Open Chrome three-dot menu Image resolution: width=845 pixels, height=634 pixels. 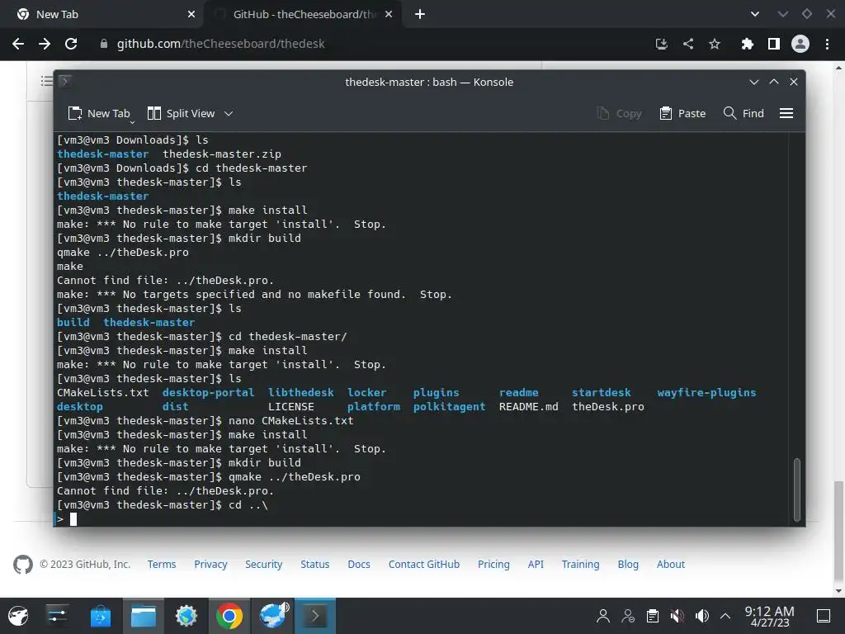[x=827, y=44]
